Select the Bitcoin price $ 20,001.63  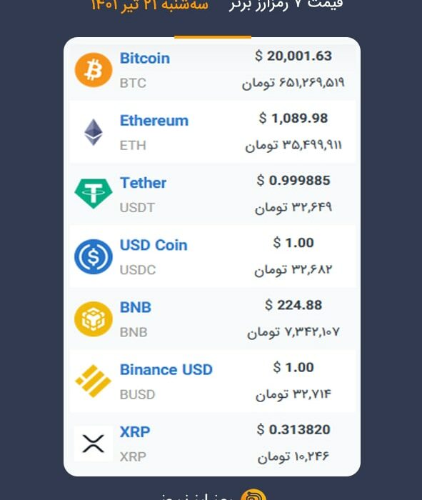293,56
